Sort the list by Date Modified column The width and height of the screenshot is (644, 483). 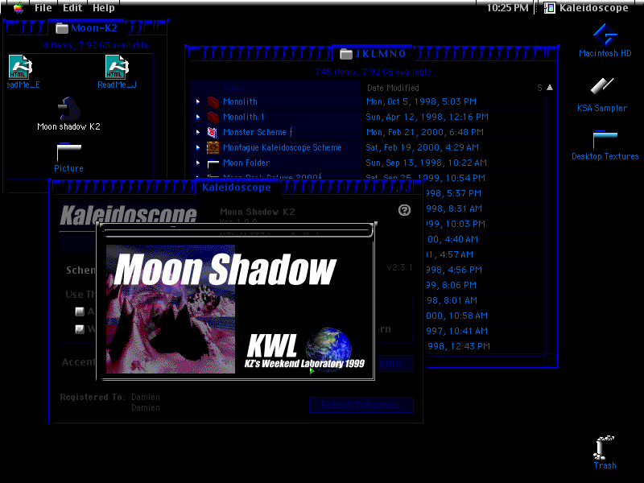[393, 88]
